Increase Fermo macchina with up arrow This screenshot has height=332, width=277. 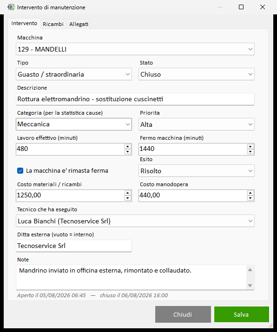pos(251,147)
